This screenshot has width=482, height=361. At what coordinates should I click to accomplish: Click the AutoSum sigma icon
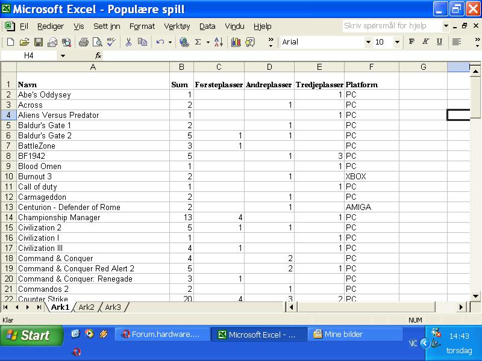198,42
